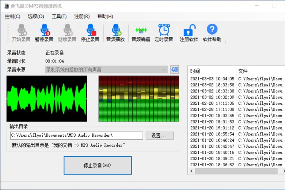The height and width of the screenshot is (190, 285).
Task: Click the sound device icon beside the source dropdown
Action: (x=174, y=69)
